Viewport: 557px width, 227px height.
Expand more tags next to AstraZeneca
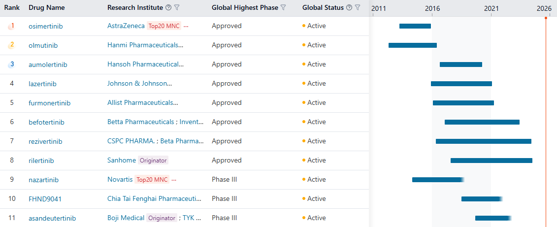186,26
